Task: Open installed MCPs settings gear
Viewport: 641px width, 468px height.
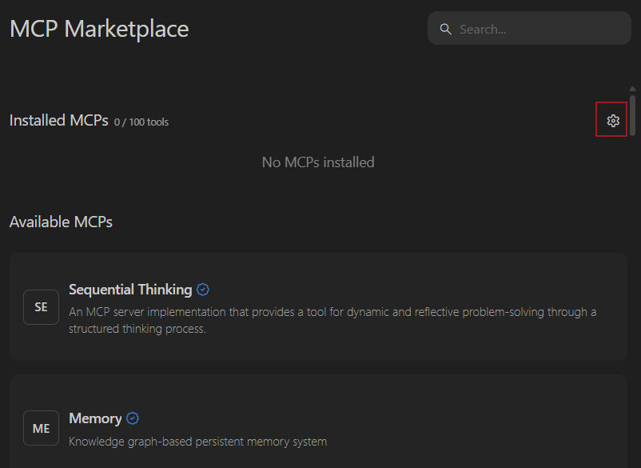Action: (612, 121)
